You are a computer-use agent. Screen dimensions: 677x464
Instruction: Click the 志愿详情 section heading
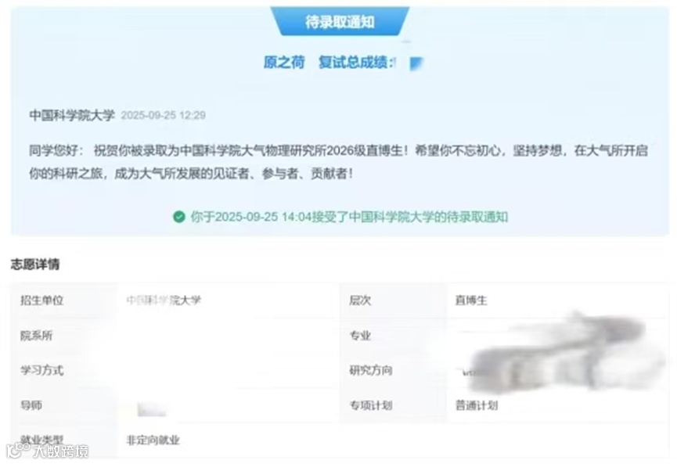(35, 264)
